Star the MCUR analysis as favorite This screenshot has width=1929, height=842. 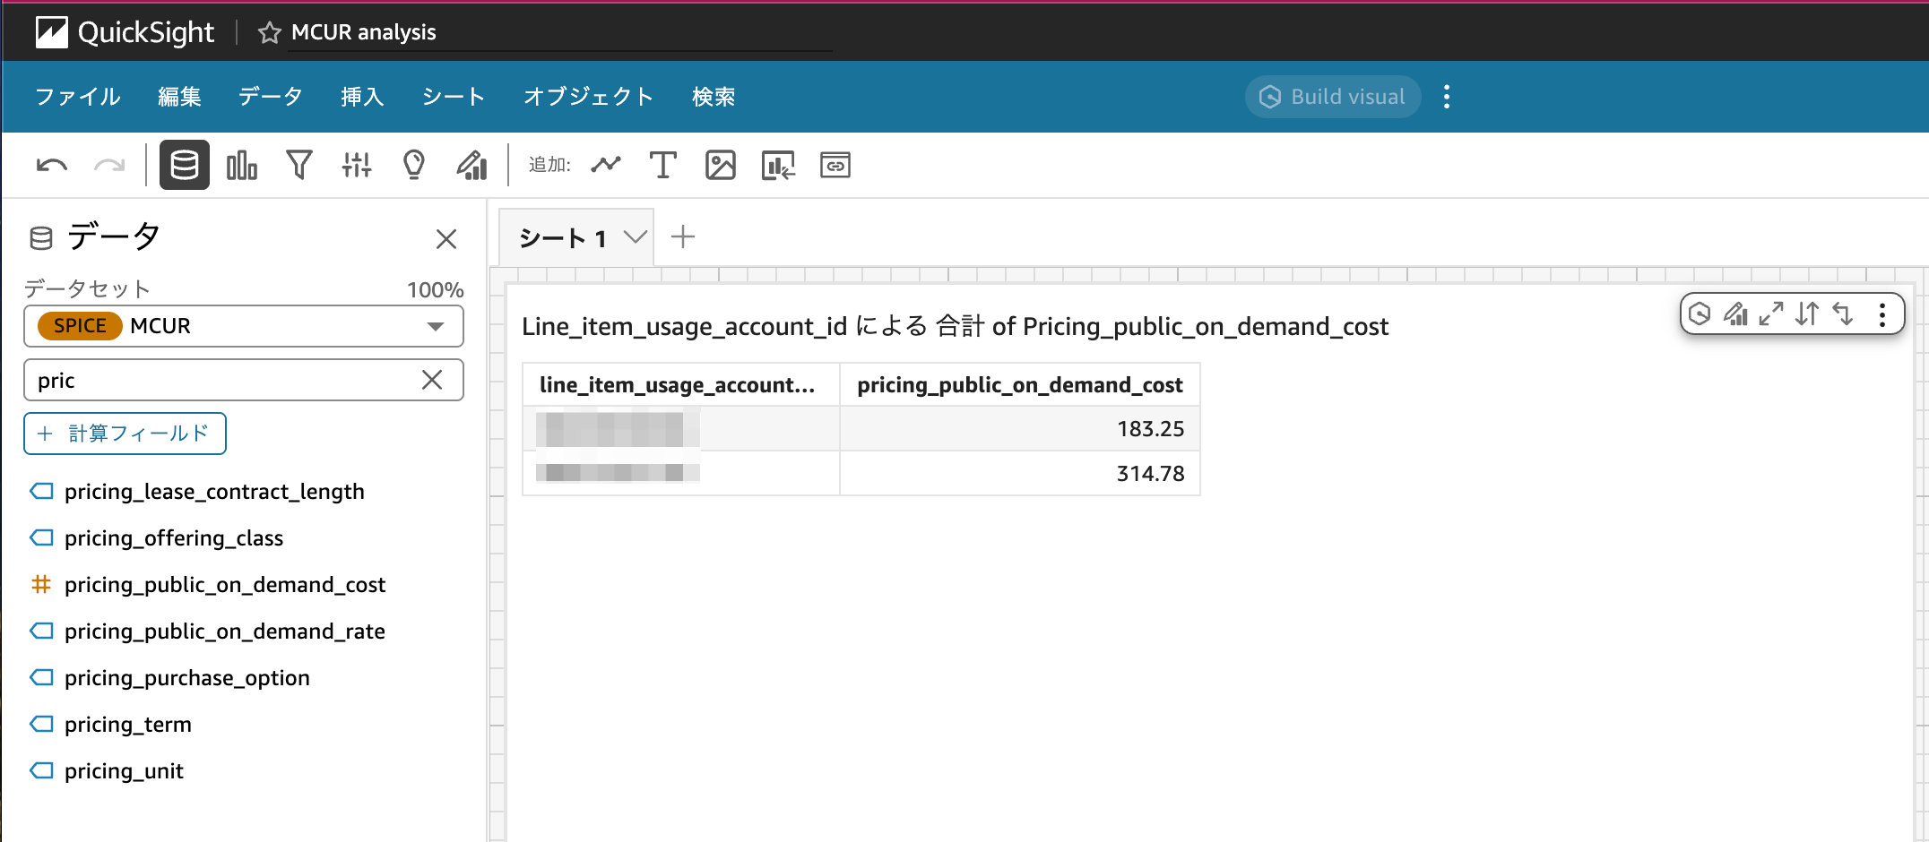269,33
